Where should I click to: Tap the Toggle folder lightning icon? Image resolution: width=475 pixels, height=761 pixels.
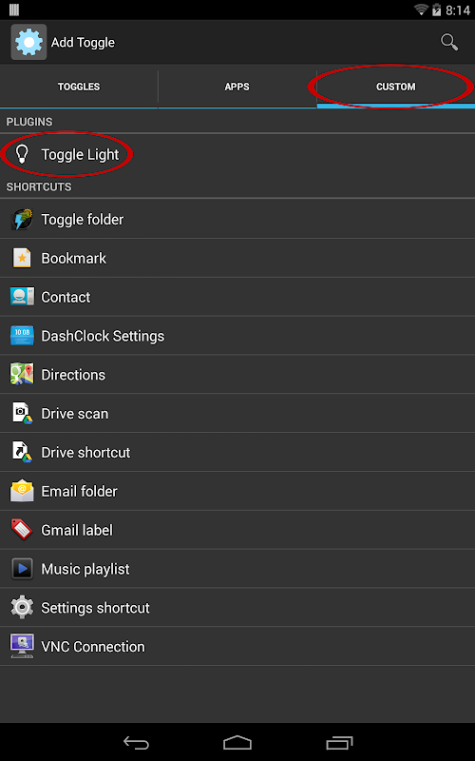pyautogui.click(x=22, y=220)
